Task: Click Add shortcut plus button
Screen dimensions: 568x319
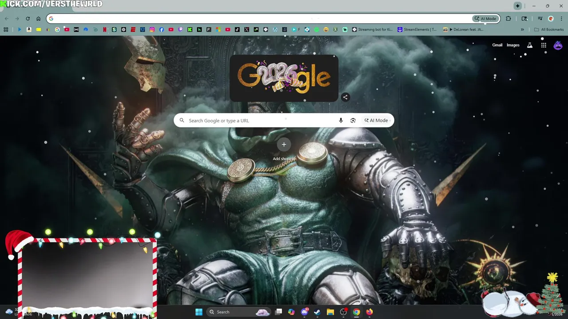Action: [284, 144]
